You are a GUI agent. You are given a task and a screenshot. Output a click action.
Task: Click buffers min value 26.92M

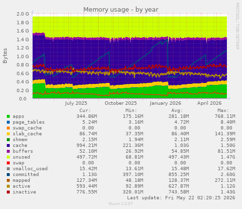[134, 151]
